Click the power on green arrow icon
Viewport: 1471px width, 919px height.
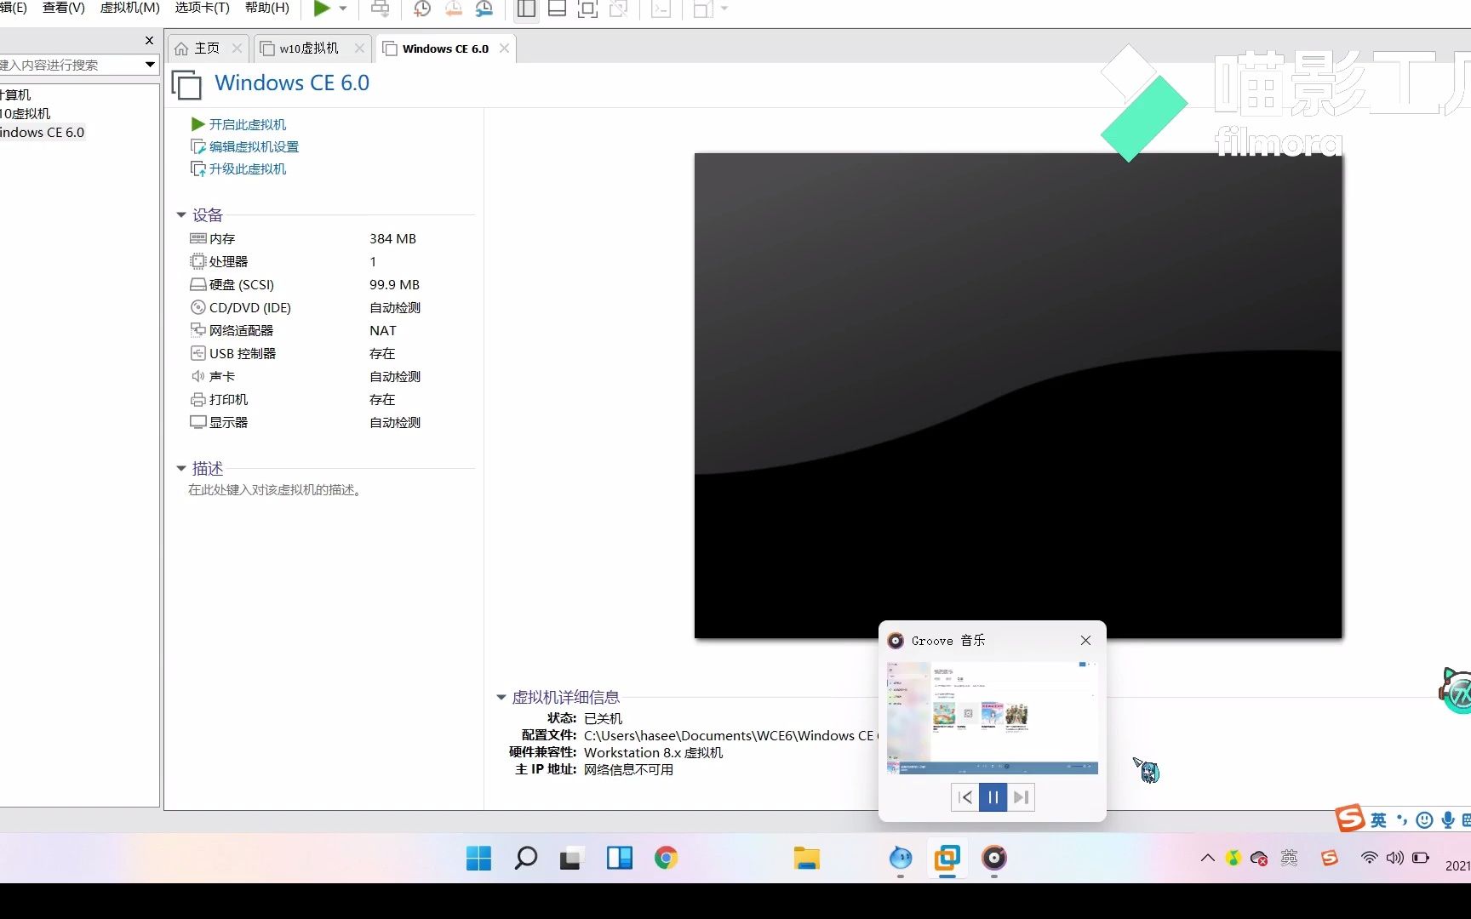pyautogui.click(x=323, y=9)
